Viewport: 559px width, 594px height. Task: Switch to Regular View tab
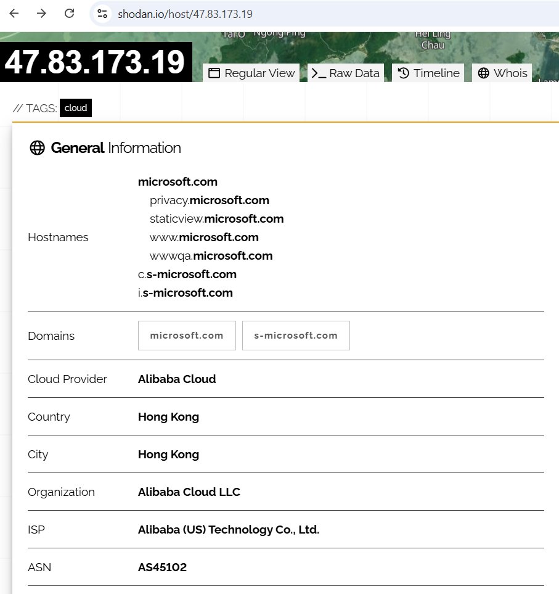tap(251, 73)
